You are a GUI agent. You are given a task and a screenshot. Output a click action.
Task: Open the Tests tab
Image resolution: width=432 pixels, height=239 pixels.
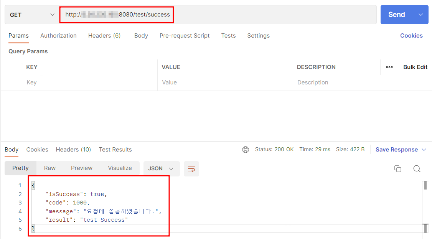[x=228, y=36]
